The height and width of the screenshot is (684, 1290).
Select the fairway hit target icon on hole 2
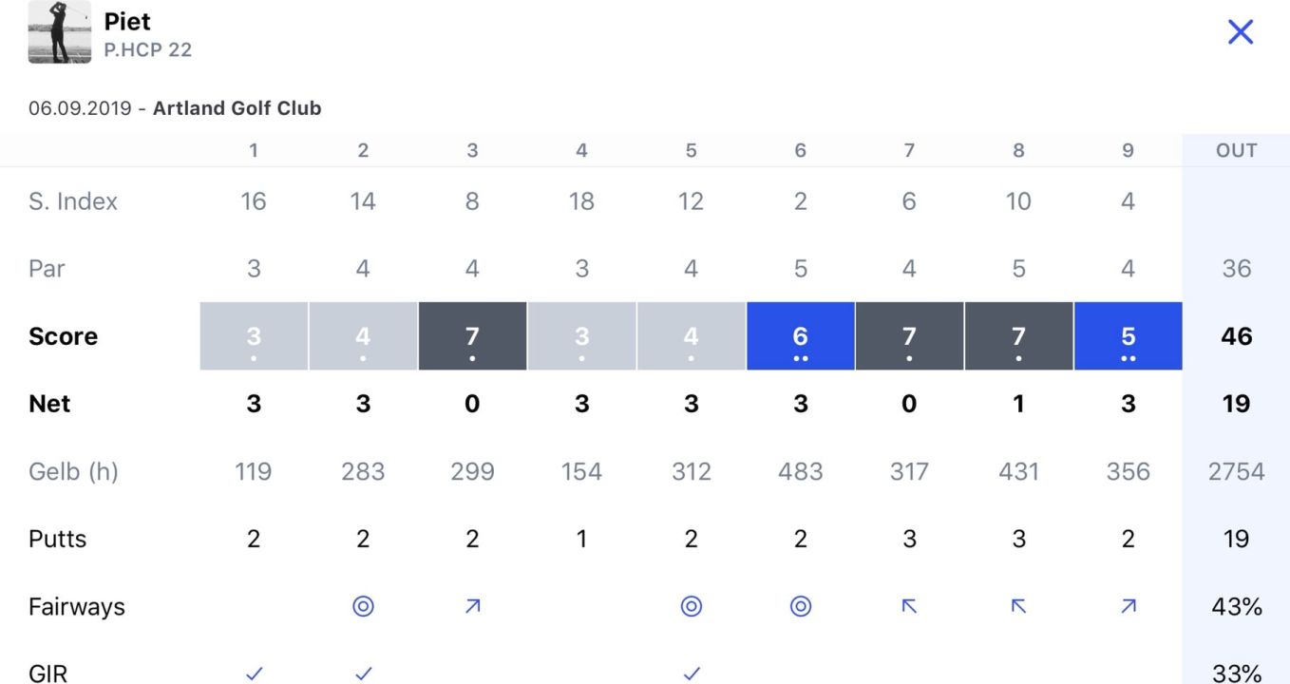pyautogui.click(x=363, y=606)
